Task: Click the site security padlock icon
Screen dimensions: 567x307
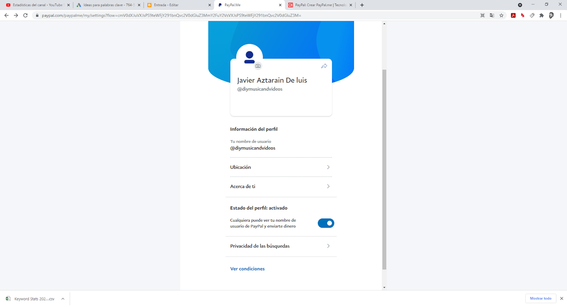Action: (x=37, y=15)
